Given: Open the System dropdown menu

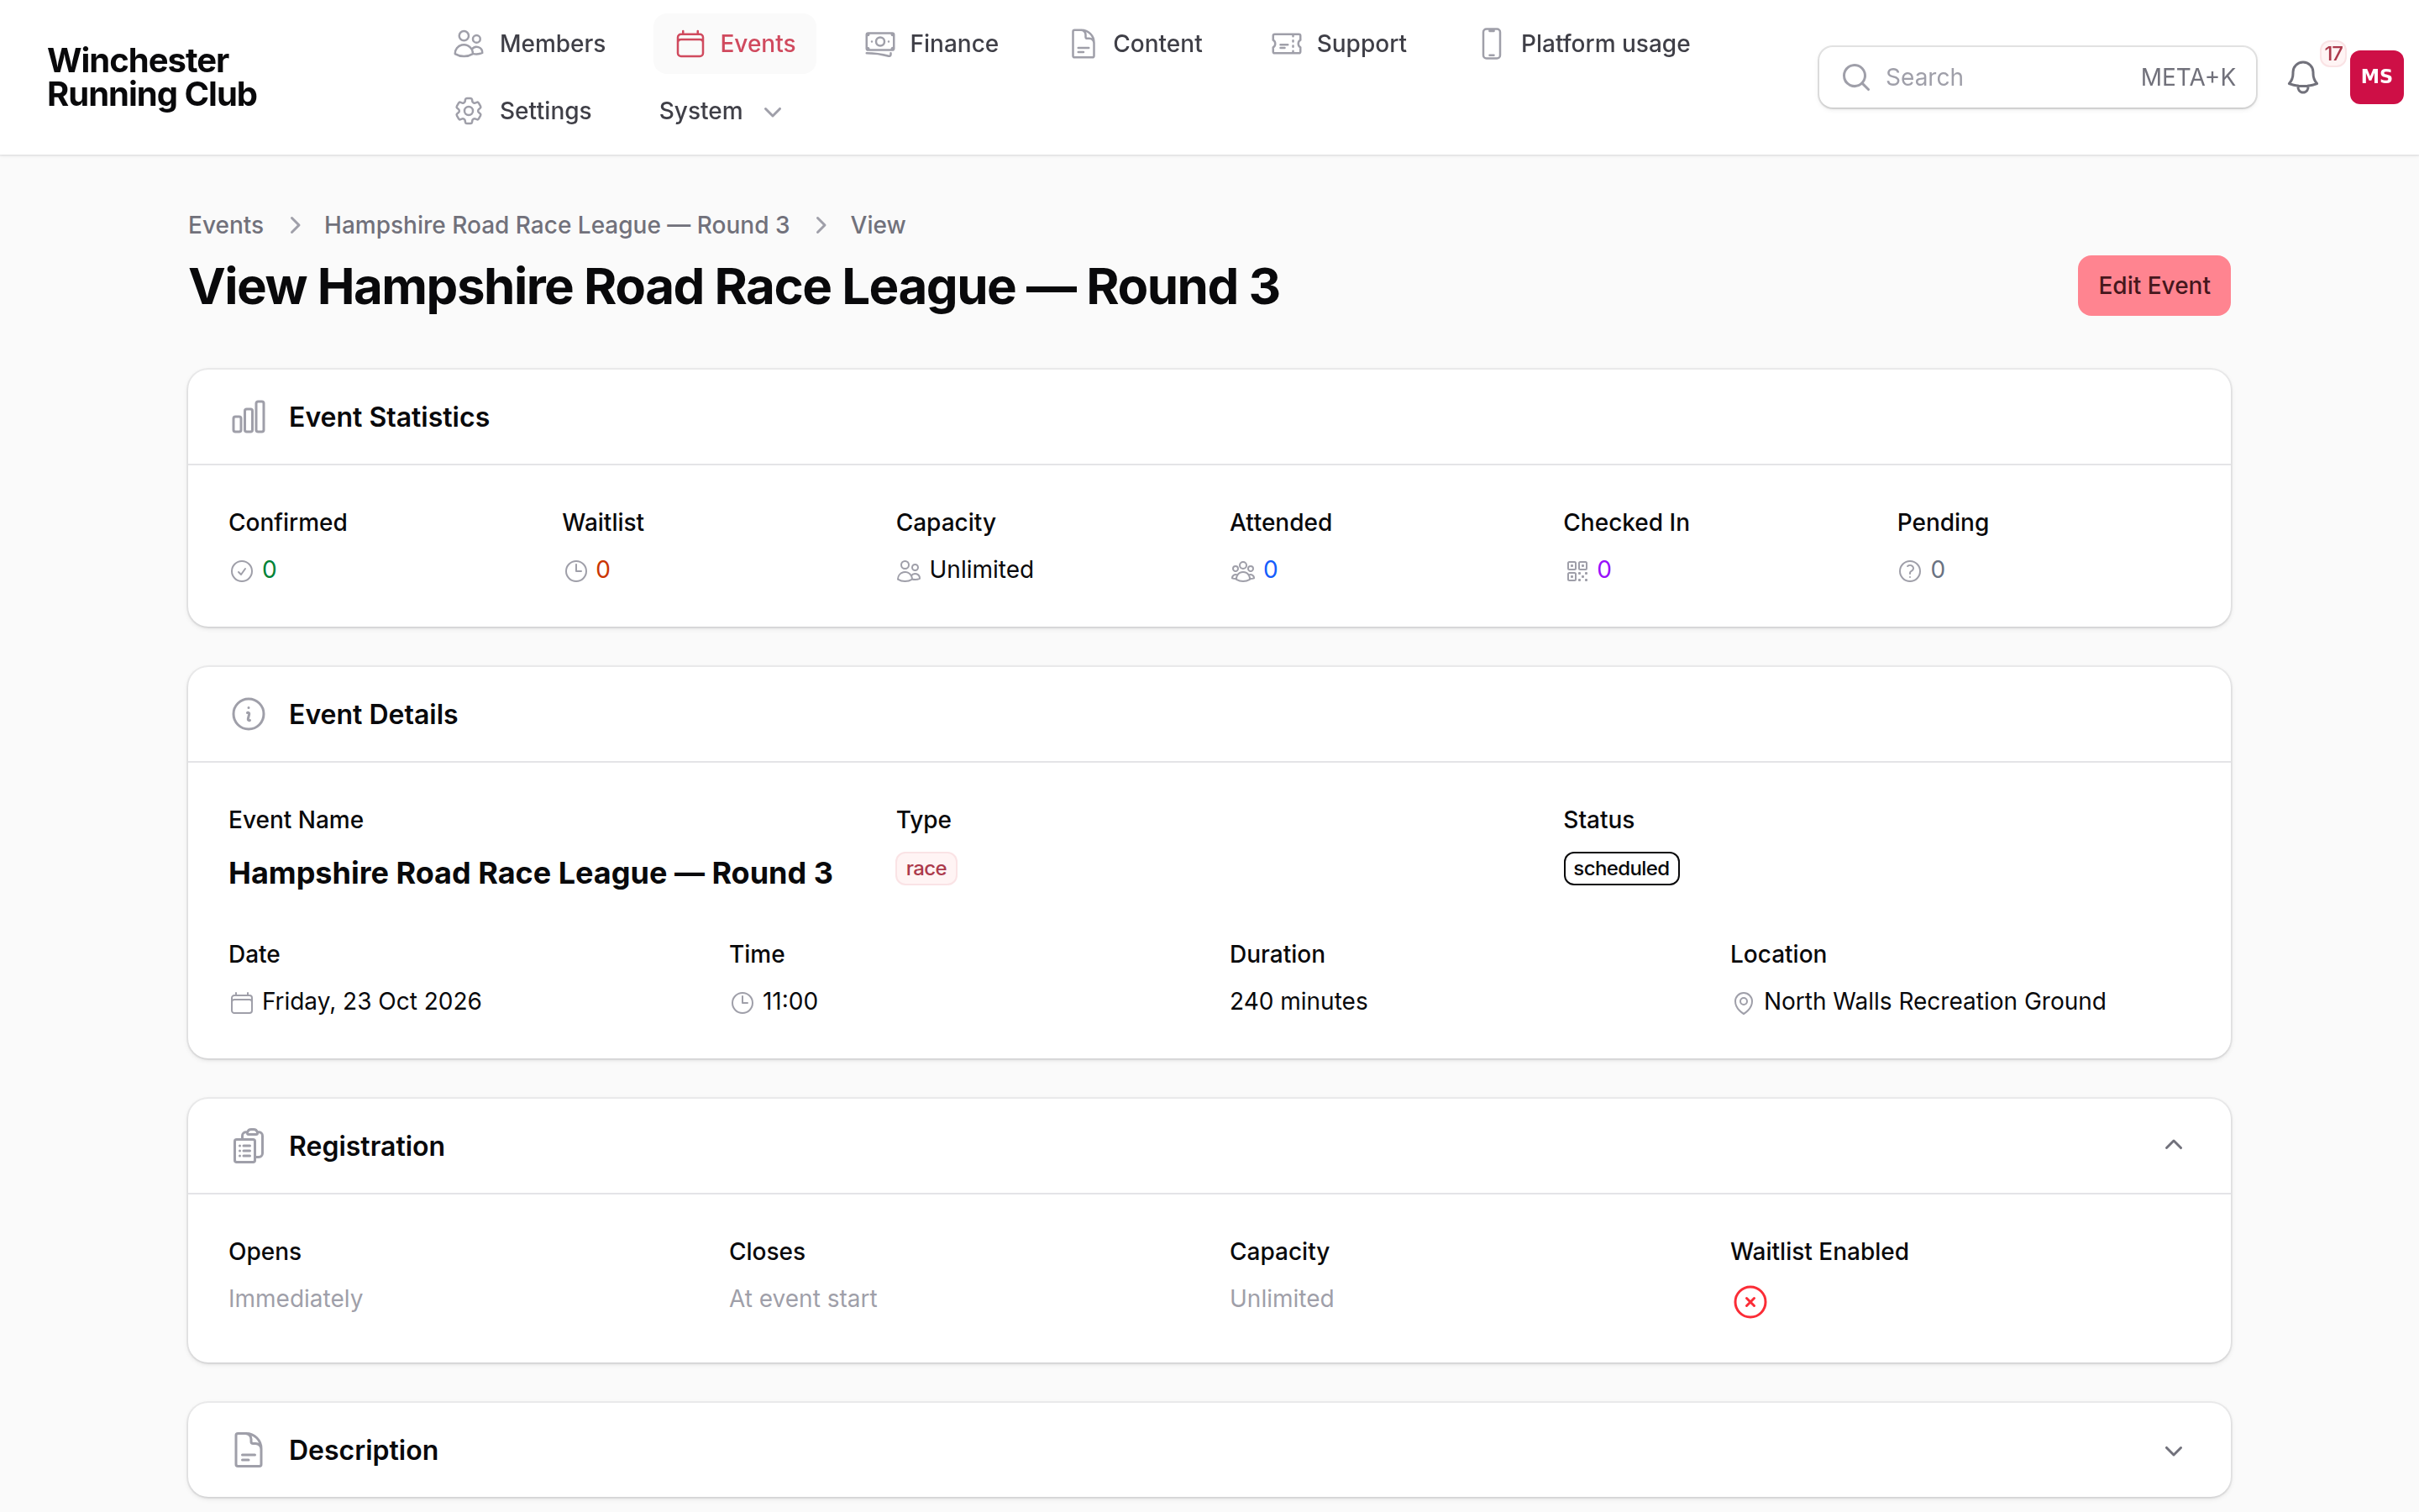Looking at the screenshot, I should point(719,111).
